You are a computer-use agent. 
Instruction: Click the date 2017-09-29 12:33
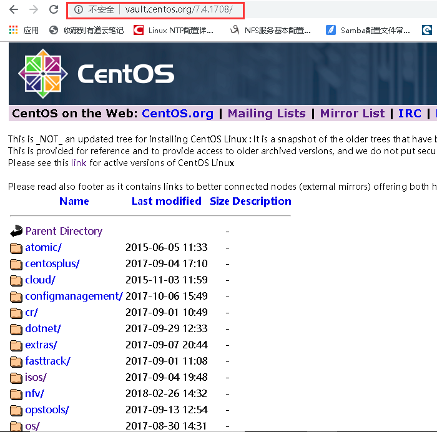167,328
